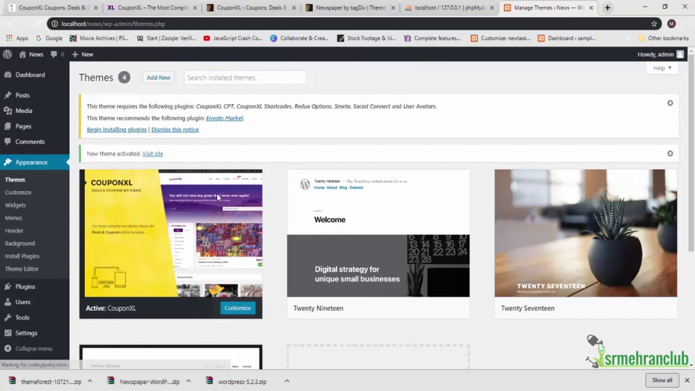Select the Menus submenu item
This screenshot has height=391, width=695.
(14, 218)
